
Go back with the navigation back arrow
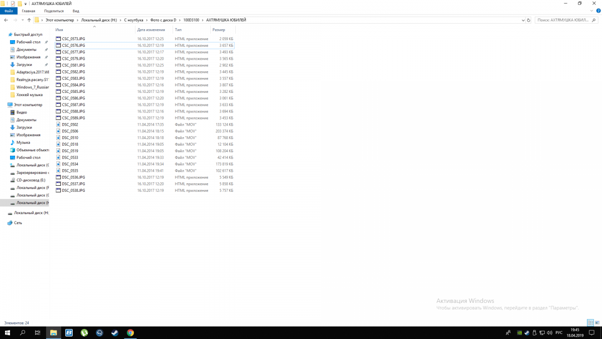[x=6, y=20]
